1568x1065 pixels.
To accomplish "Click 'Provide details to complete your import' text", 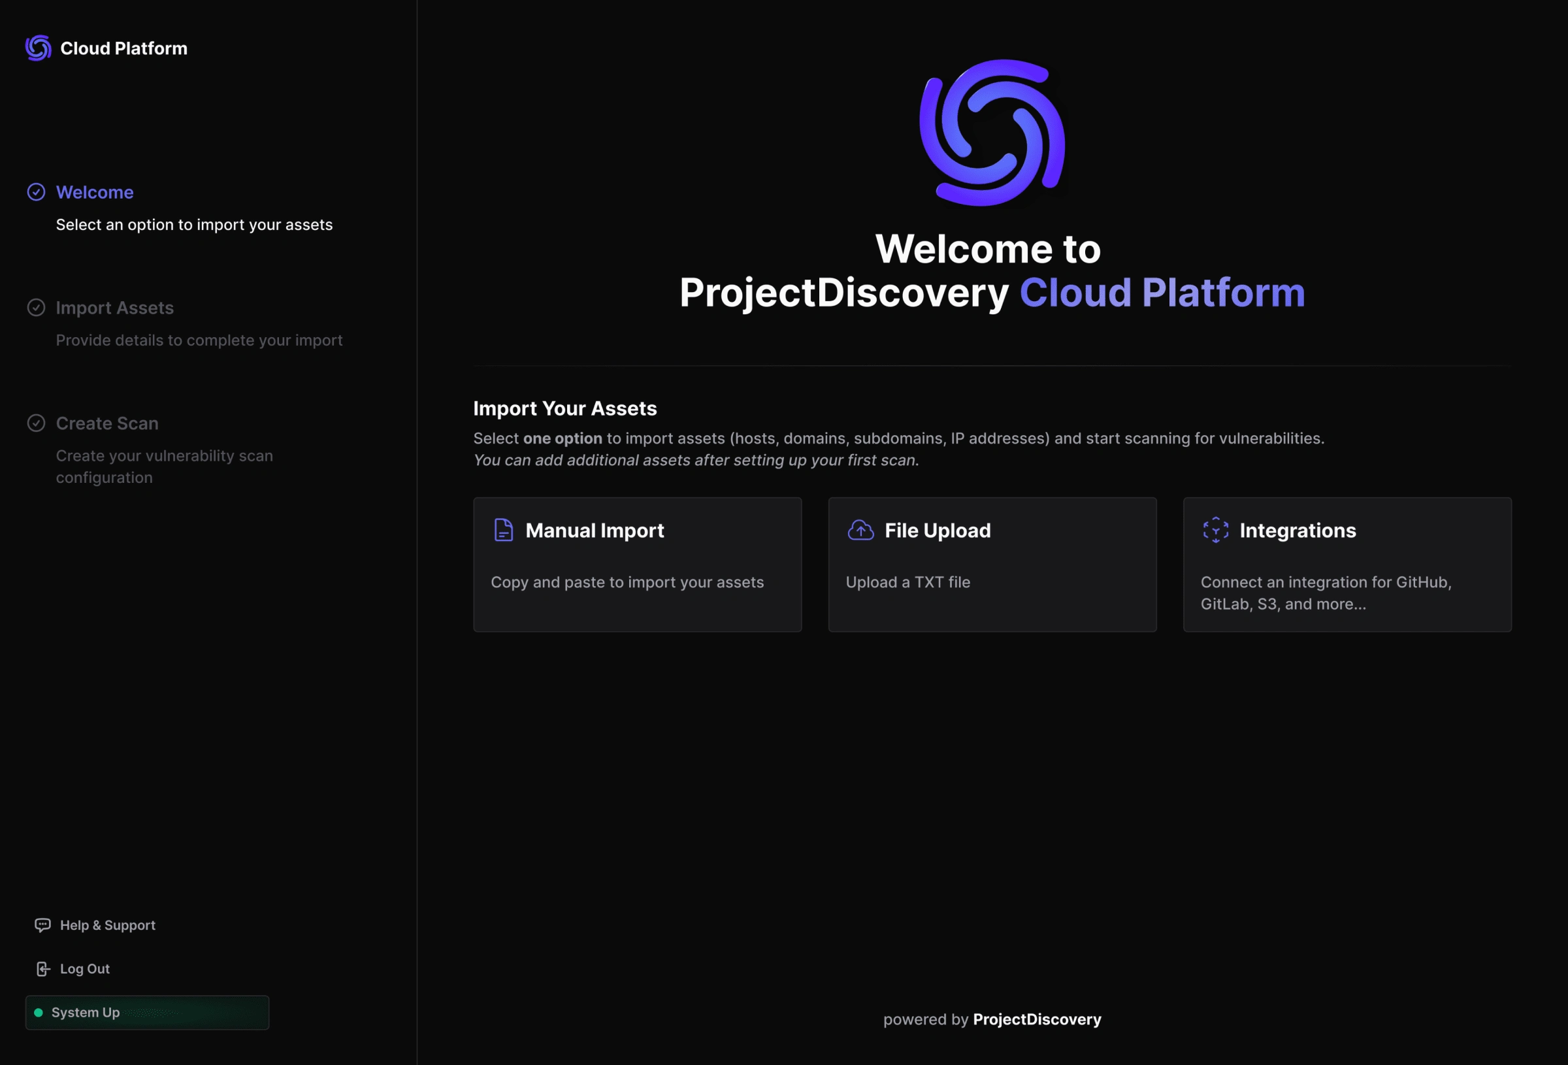I will tap(199, 340).
